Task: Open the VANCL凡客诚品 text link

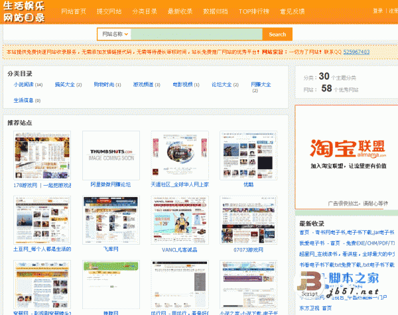Action: coord(180,250)
